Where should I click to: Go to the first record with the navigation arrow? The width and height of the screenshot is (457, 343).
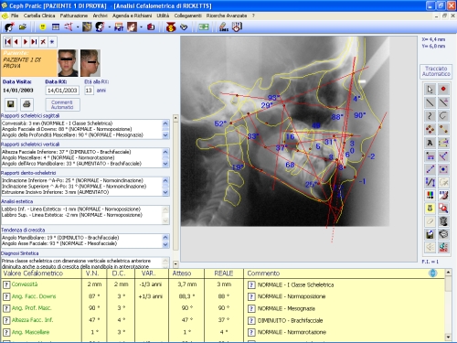[8, 42]
